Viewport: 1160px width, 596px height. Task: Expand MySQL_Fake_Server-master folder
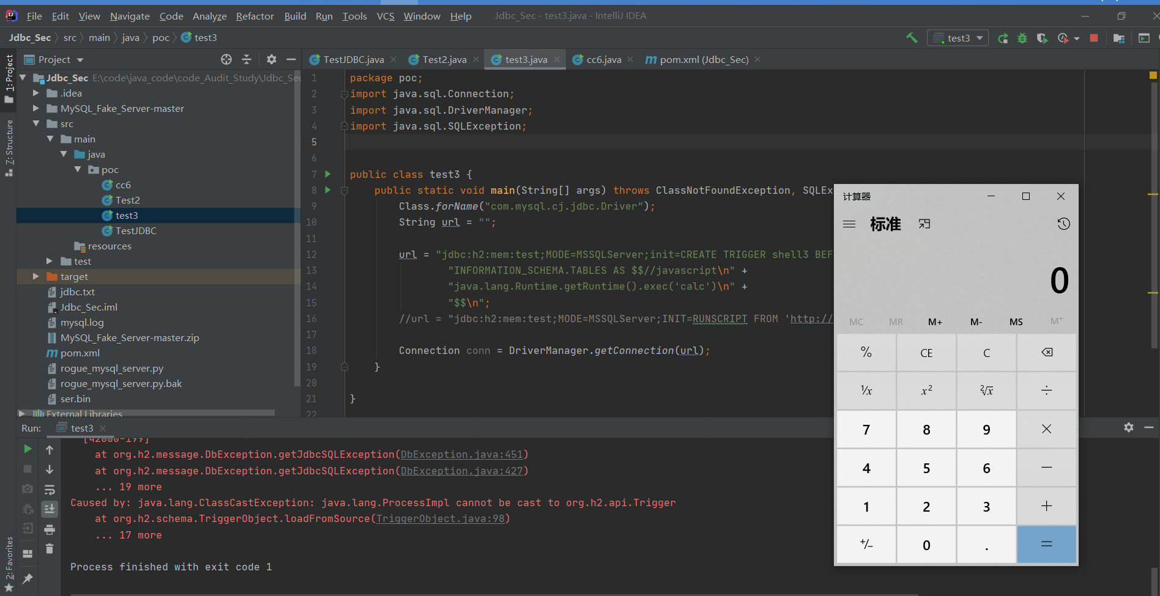click(x=35, y=108)
